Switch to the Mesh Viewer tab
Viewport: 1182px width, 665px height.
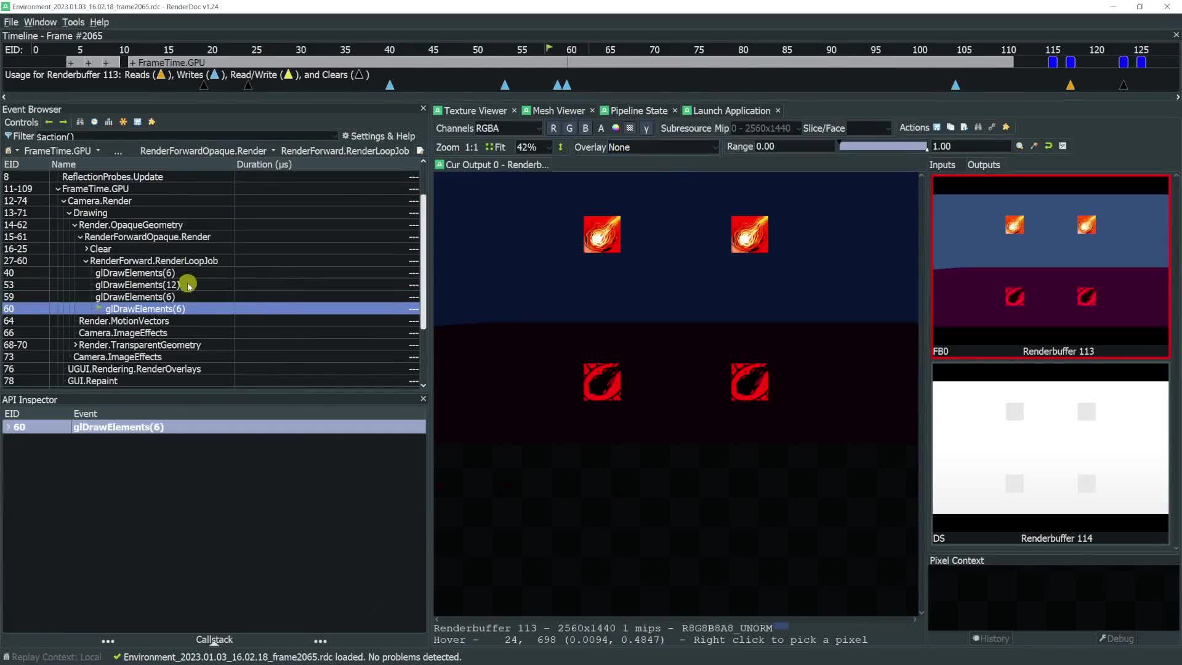tap(557, 111)
